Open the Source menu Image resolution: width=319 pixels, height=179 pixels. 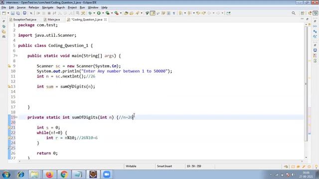pyautogui.click(x=21, y=7)
